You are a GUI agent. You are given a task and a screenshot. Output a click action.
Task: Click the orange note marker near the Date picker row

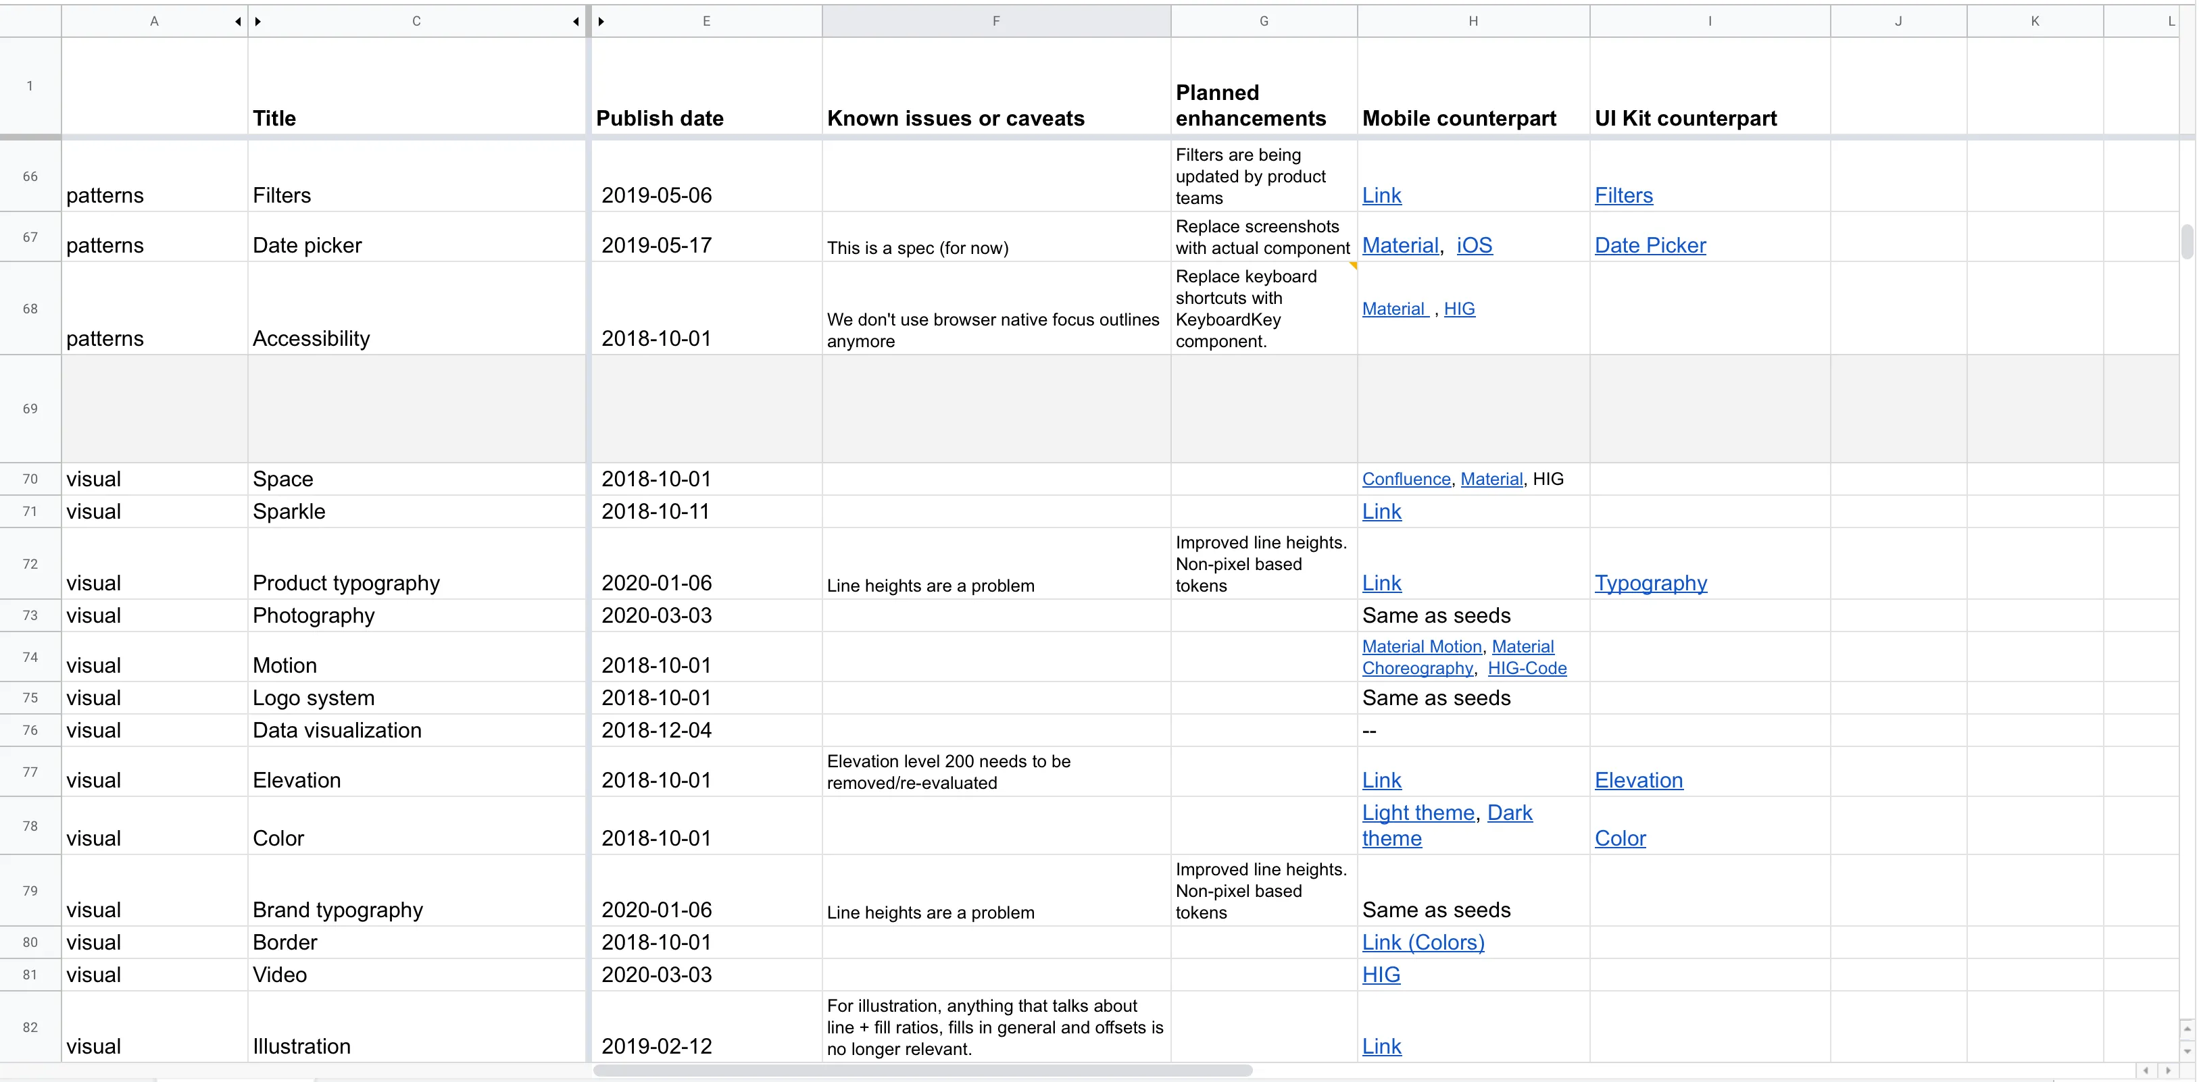pyautogui.click(x=1353, y=267)
